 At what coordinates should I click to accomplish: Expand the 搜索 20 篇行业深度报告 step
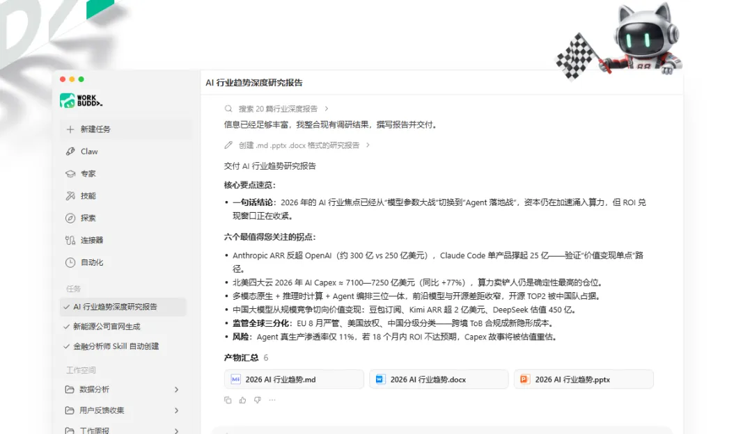coord(276,108)
